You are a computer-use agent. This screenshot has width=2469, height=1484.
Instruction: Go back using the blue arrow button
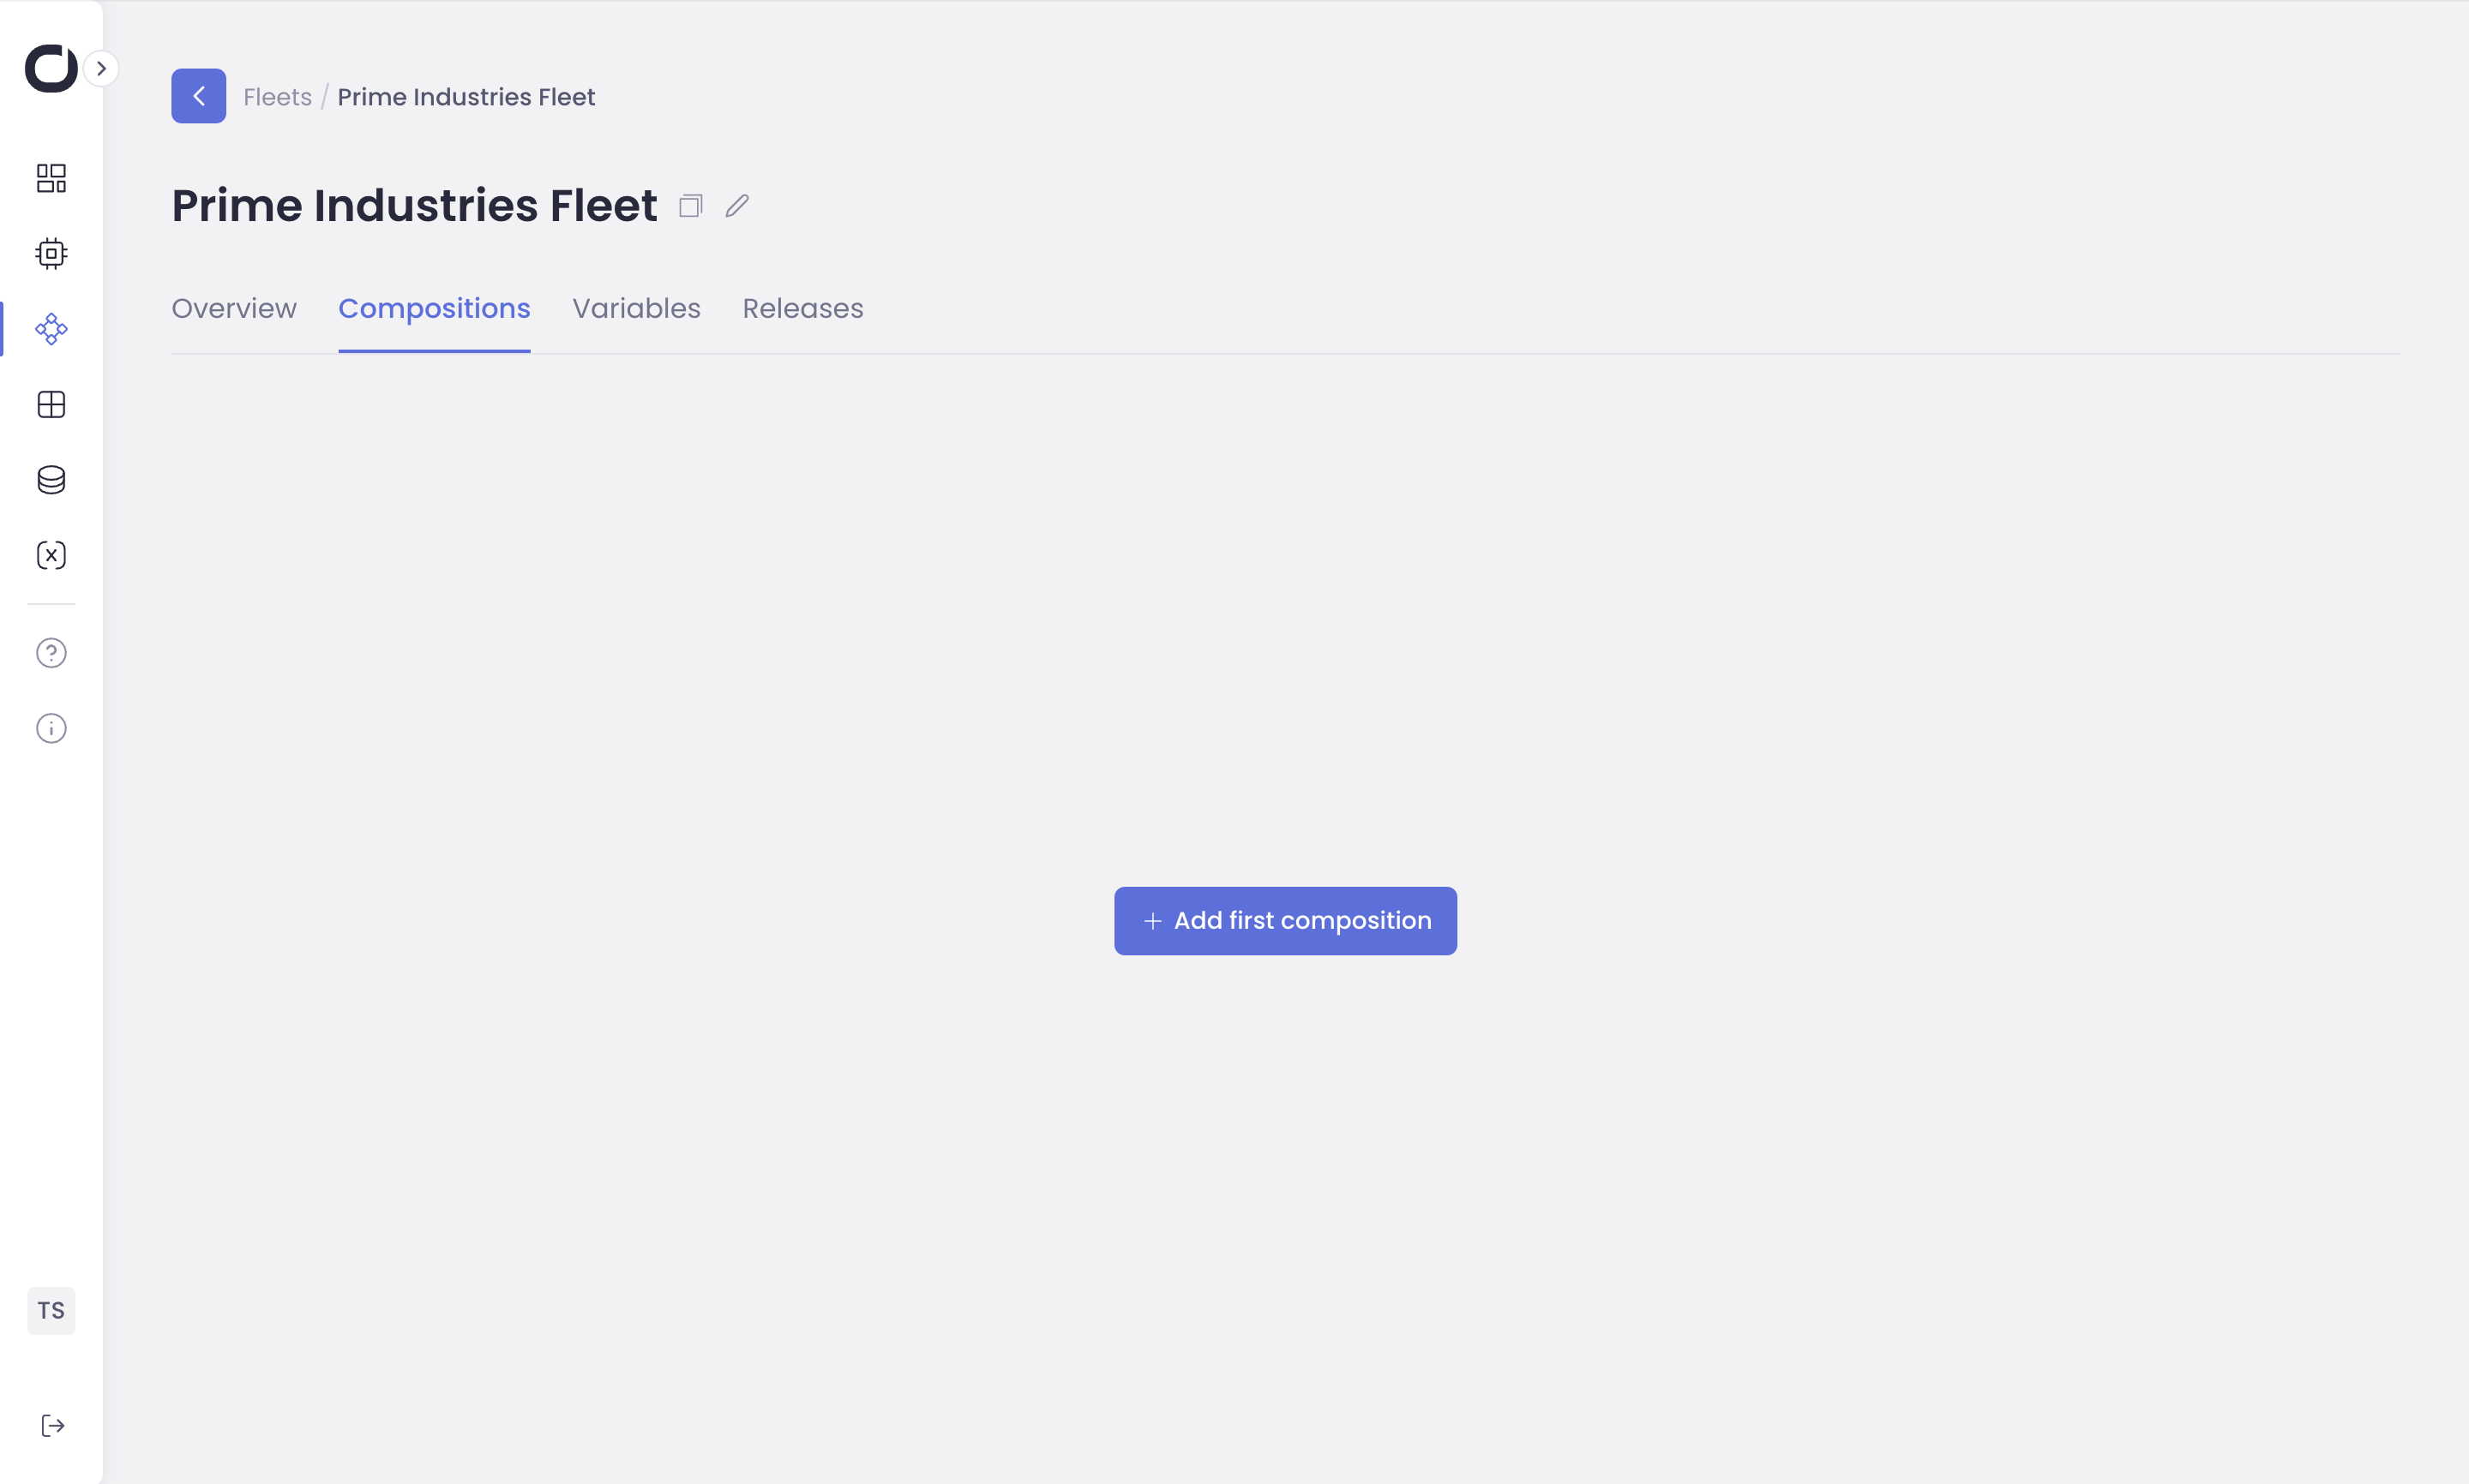pyautogui.click(x=198, y=96)
